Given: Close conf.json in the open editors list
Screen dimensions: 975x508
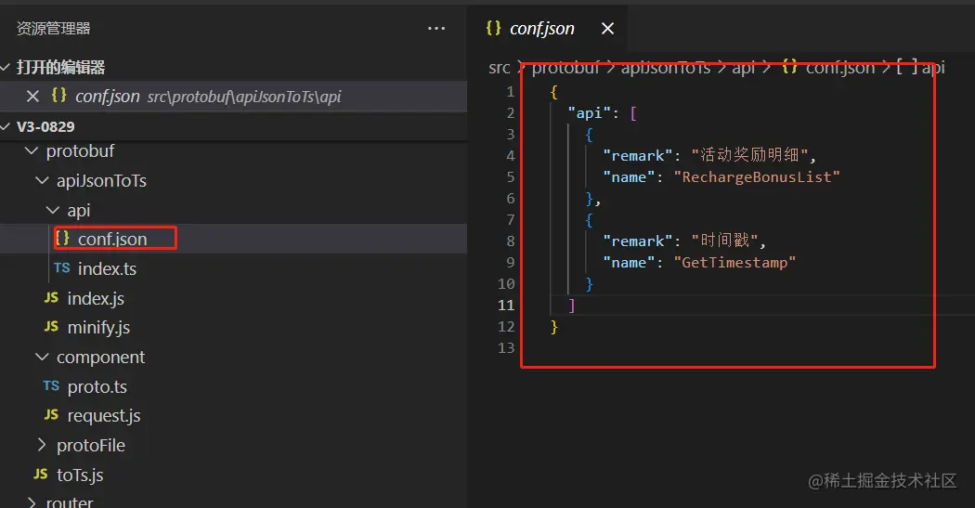Looking at the screenshot, I should (x=32, y=97).
